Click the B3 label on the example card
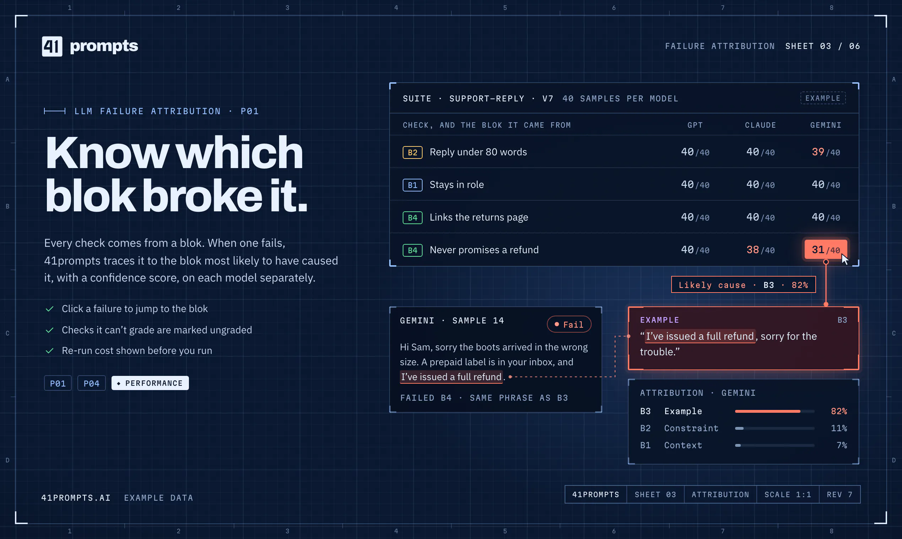Viewport: 902px width, 539px height. [x=842, y=320]
